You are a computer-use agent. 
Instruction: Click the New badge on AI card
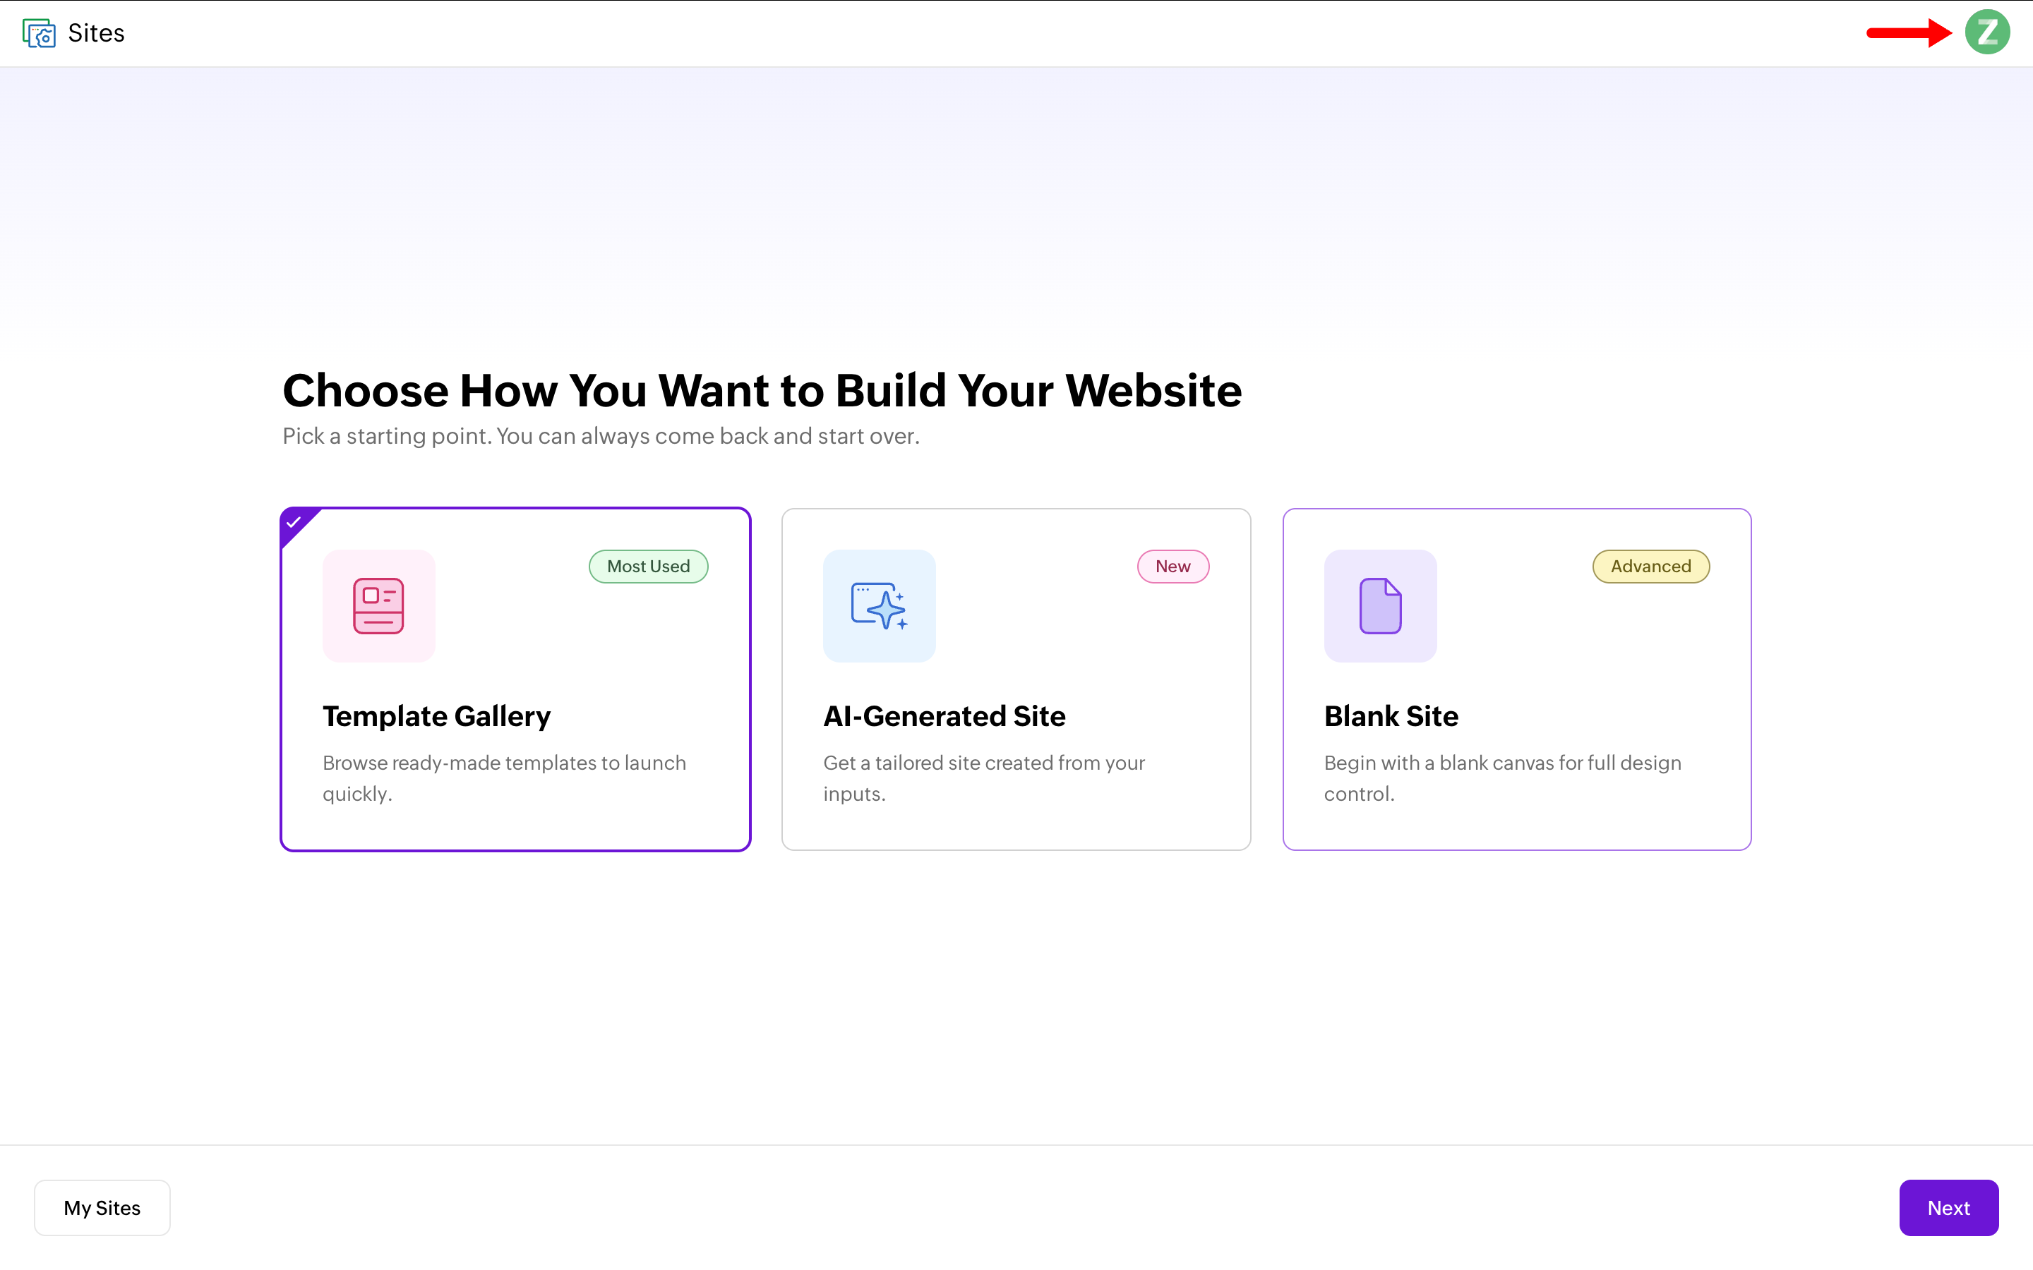pos(1173,566)
